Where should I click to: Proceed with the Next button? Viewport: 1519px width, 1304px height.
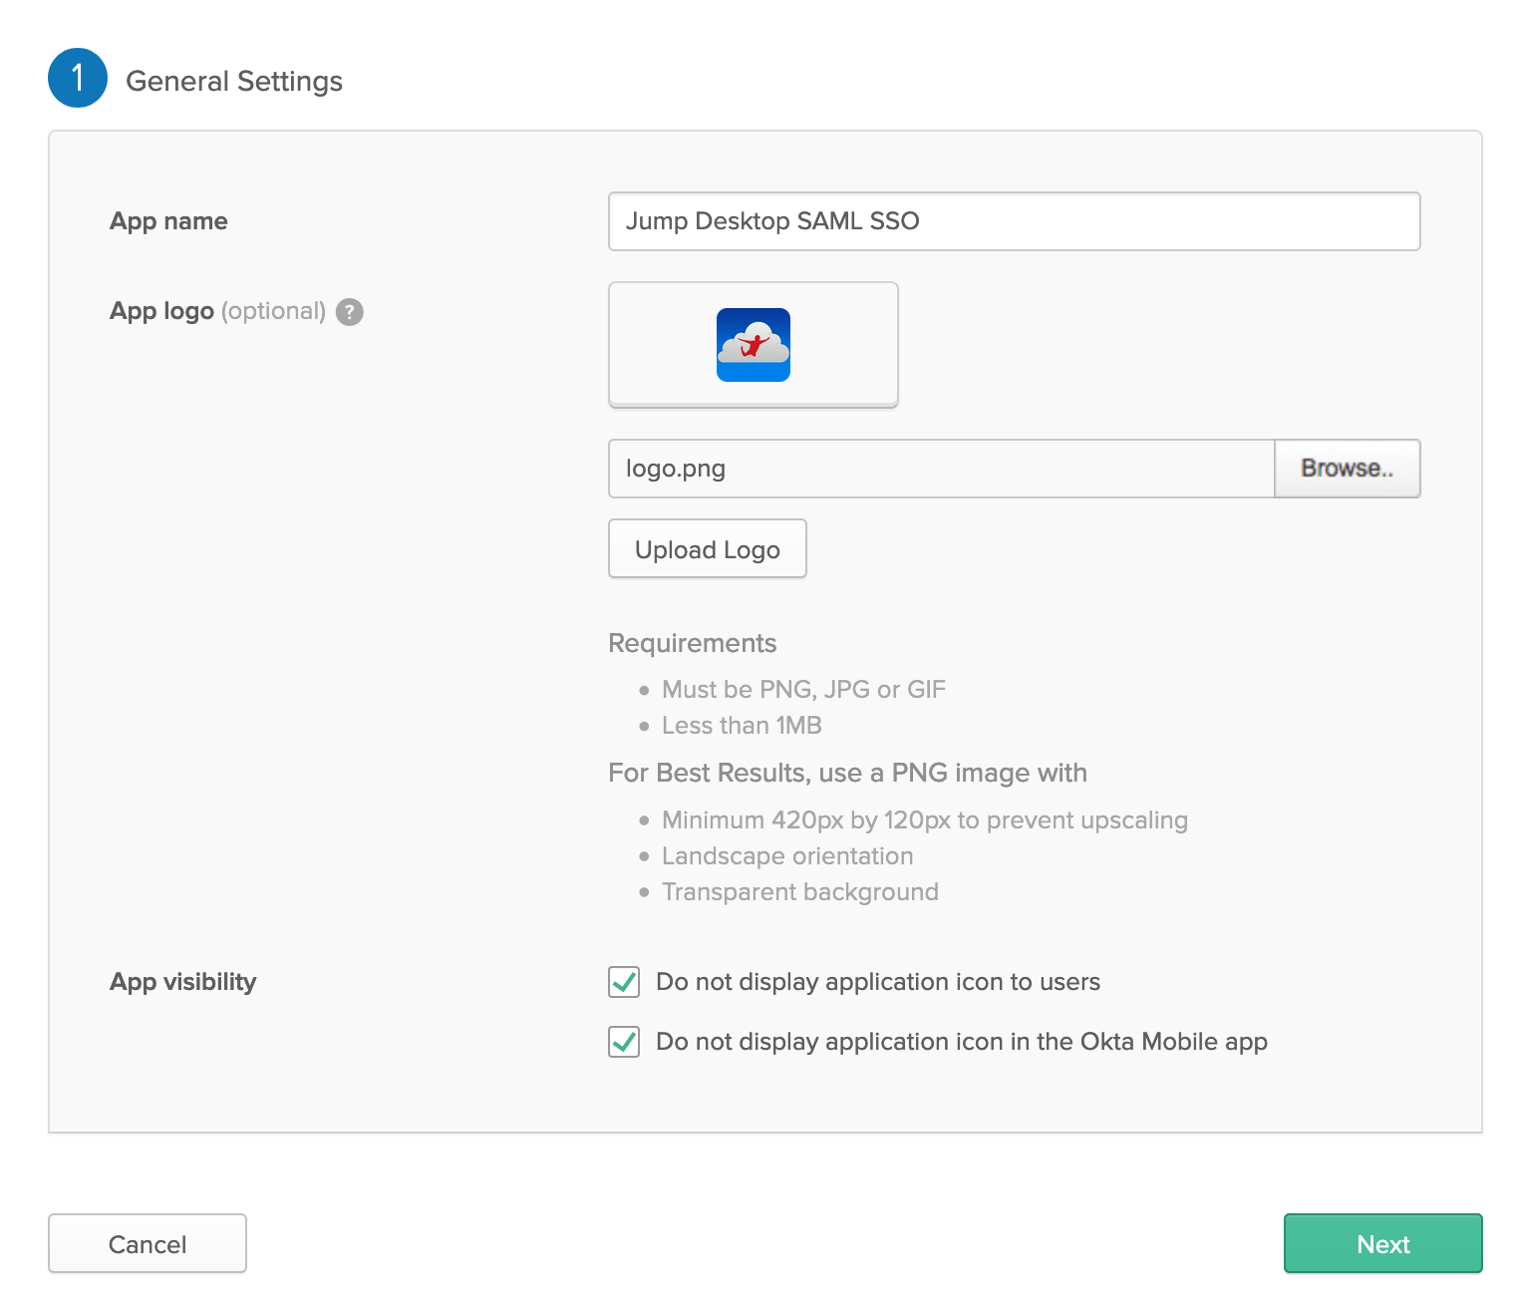(x=1383, y=1243)
